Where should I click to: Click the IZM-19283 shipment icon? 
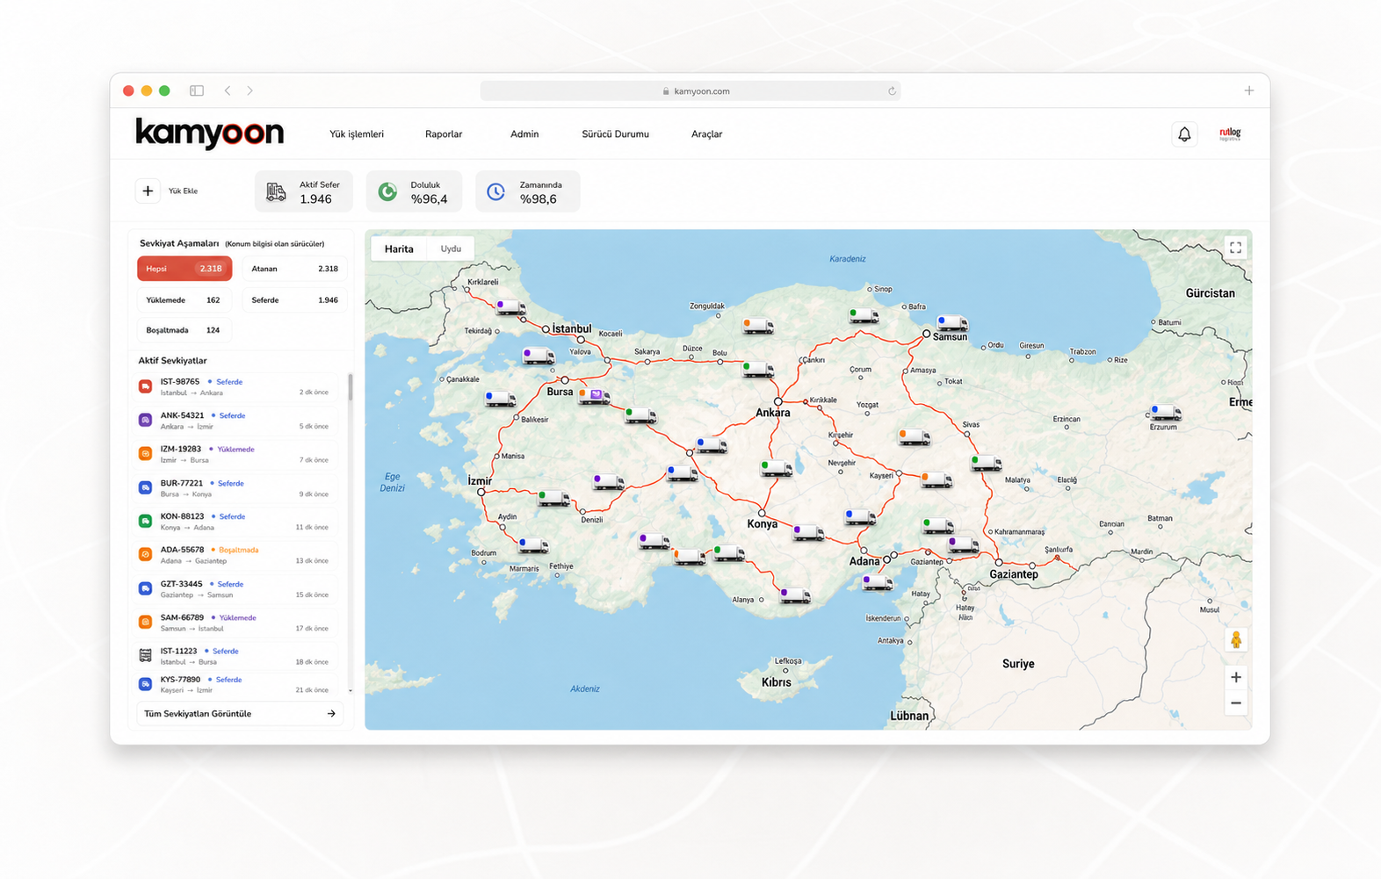point(146,453)
